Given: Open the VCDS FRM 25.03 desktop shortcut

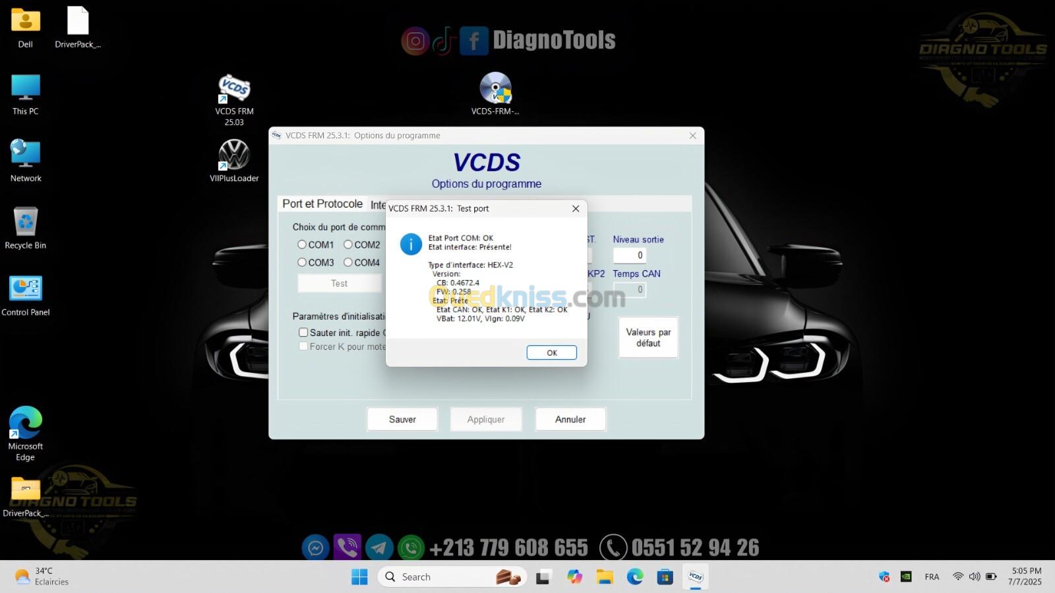Looking at the screenshot, I should (x=234, y=90).
